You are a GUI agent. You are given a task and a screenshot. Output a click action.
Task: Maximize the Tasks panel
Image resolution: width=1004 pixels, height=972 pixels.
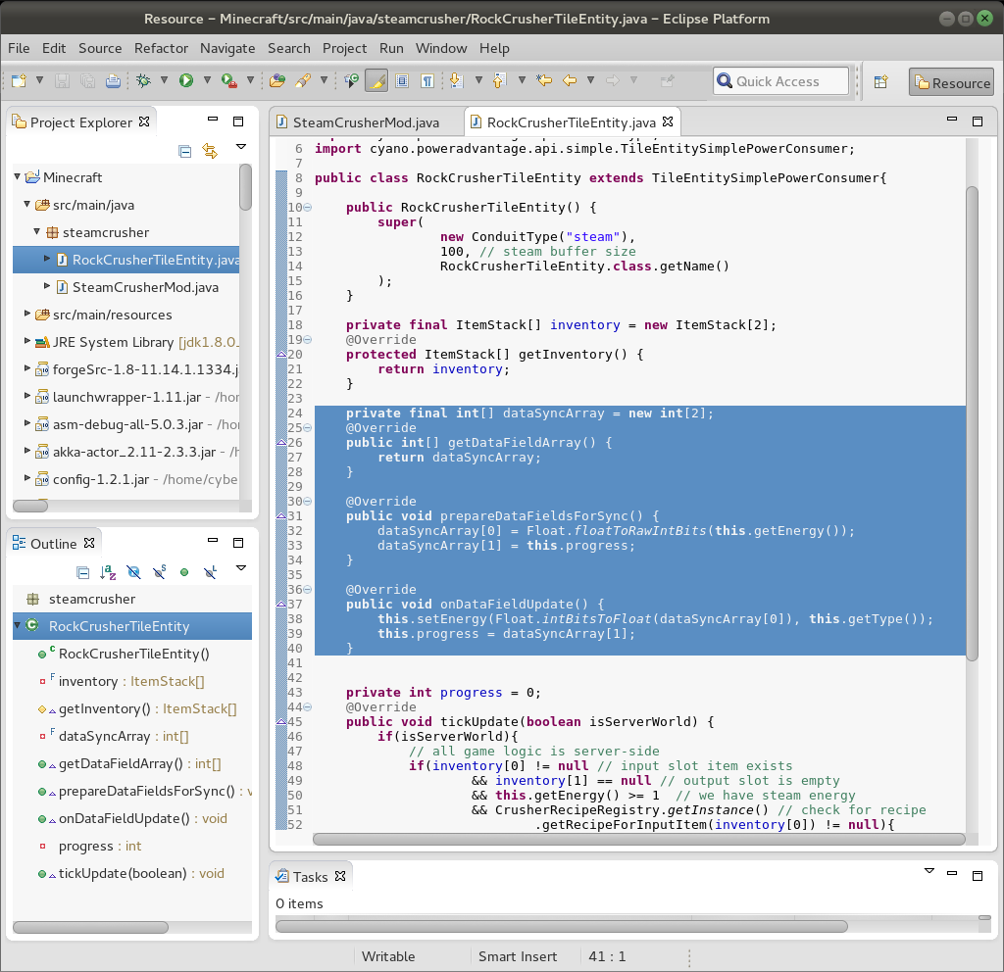click(x=978, y=875)
